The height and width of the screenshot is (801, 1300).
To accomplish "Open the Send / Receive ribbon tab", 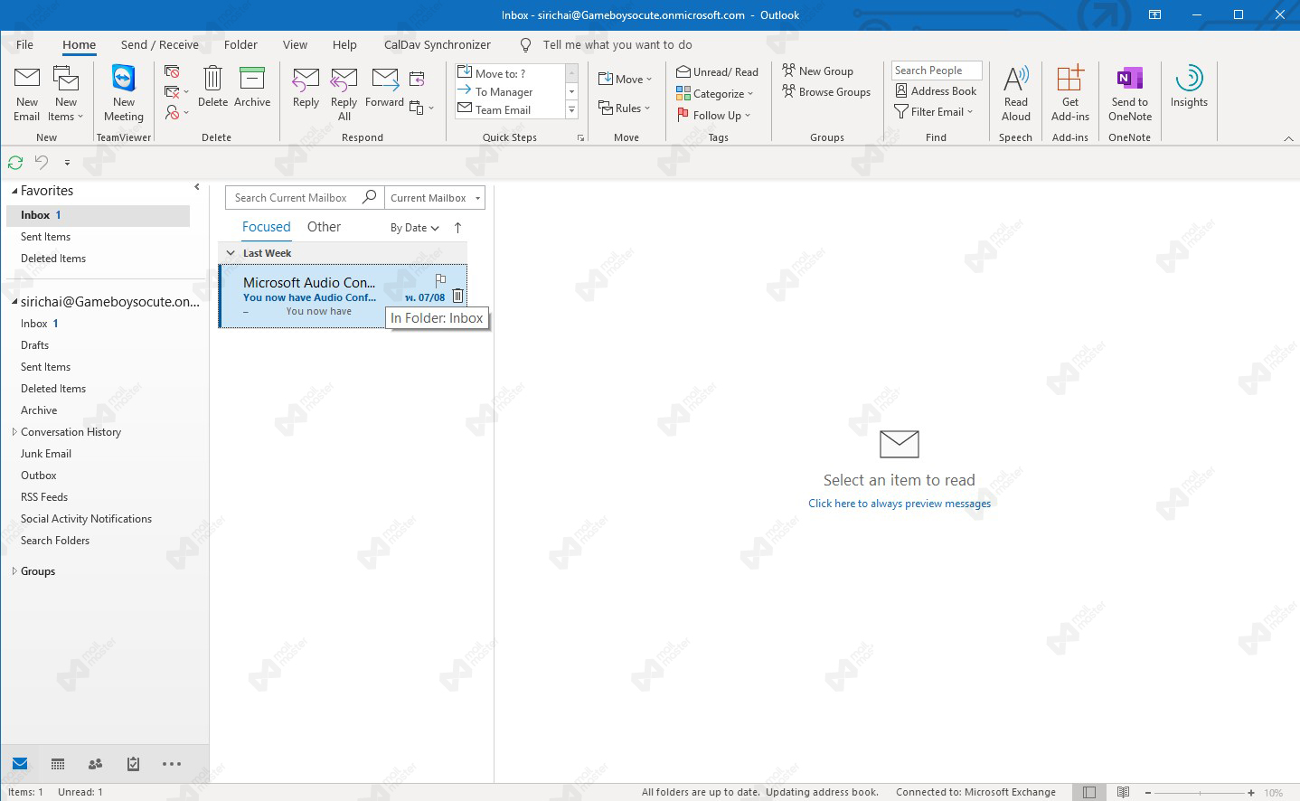I will tap(159, 44).
